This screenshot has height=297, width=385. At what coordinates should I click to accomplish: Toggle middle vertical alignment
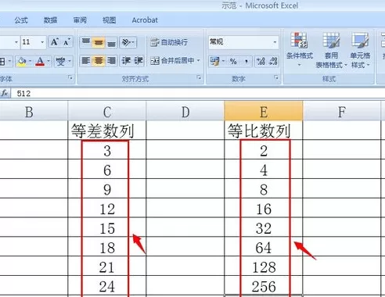(99, 42)
